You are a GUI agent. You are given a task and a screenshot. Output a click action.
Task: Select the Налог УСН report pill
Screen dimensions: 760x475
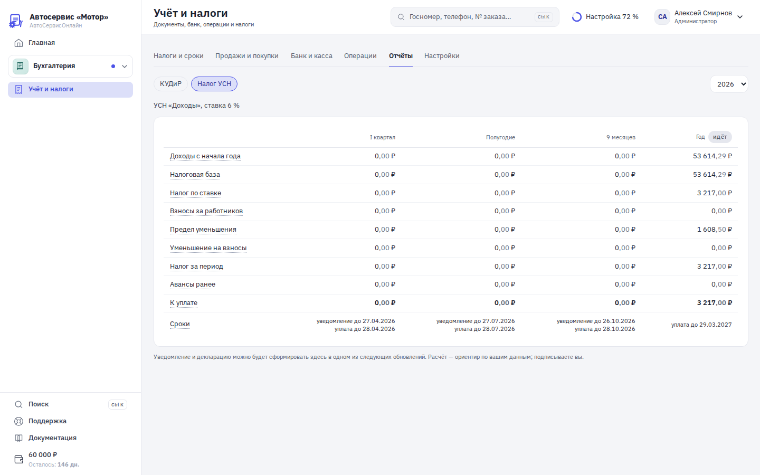(214, 84)
